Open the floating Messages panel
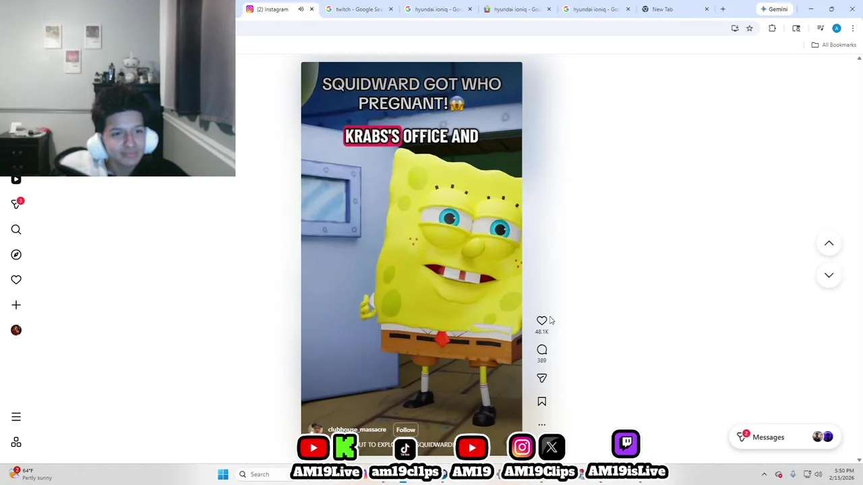This screenshot has height=485, width=863. point(783,437)
